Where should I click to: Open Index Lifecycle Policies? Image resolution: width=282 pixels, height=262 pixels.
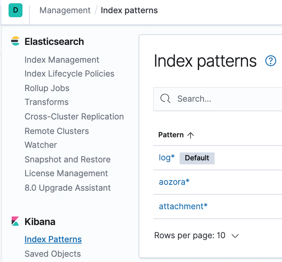point(69,74)
